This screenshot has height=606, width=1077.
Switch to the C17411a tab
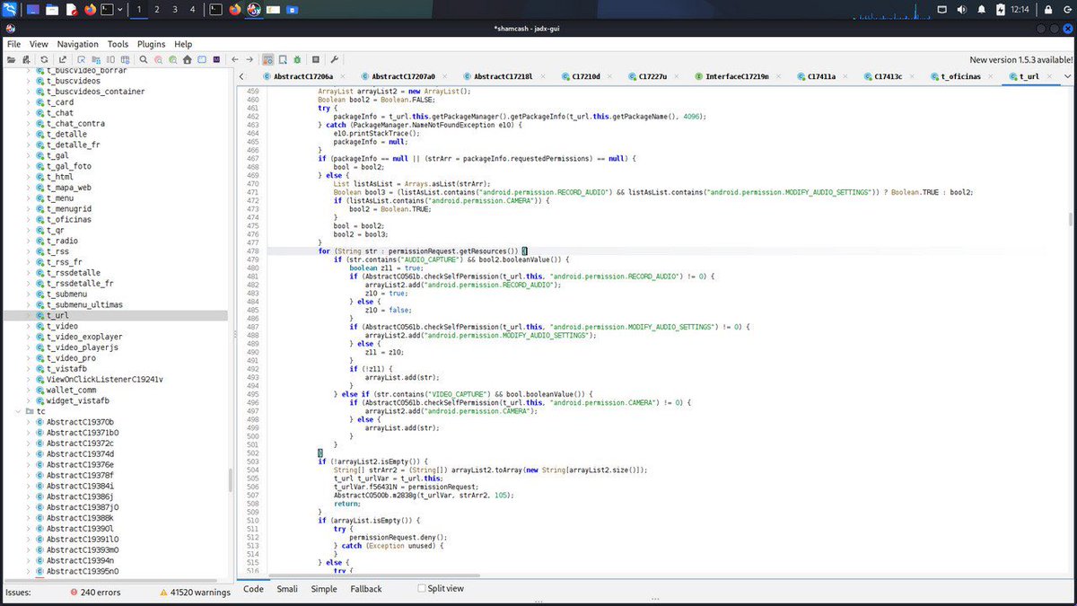822,77
